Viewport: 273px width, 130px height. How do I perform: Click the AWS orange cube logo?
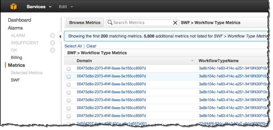[x=13, y=7]
